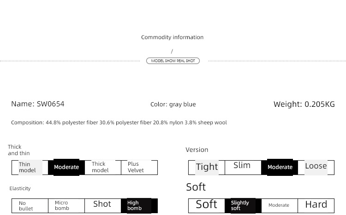346x215 pixels.
Task: Click the Name: SW0654 text
Action: [38, 104]
